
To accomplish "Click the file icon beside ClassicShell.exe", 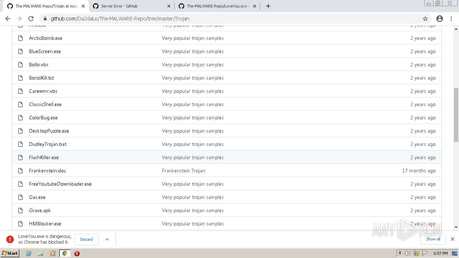I will click(x=20, y=104).
